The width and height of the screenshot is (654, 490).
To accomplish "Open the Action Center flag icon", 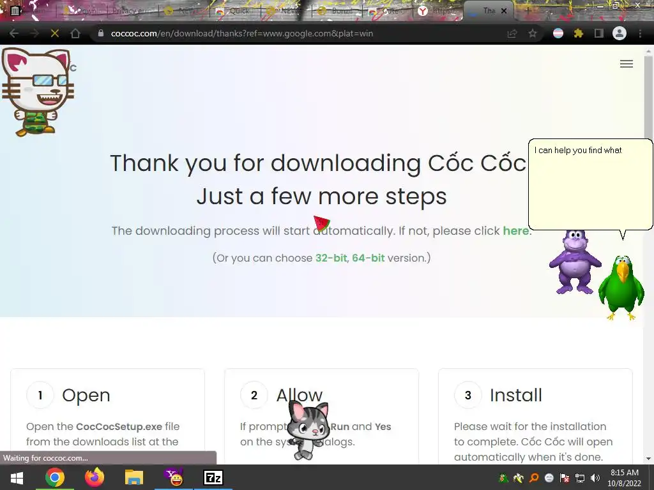I will coord(565,478).
